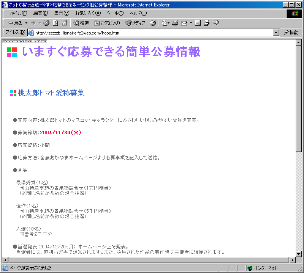
Task: Click the Print icon in toolbar
Action: point(175,23)
